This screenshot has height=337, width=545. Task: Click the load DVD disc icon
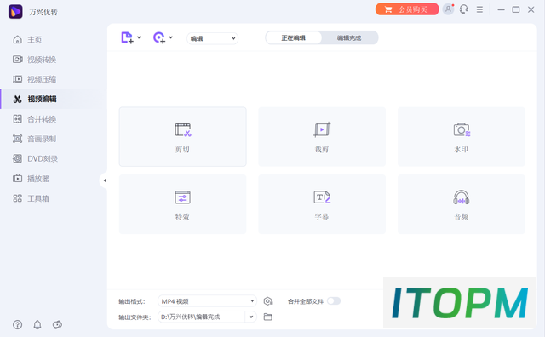(159, 37)
